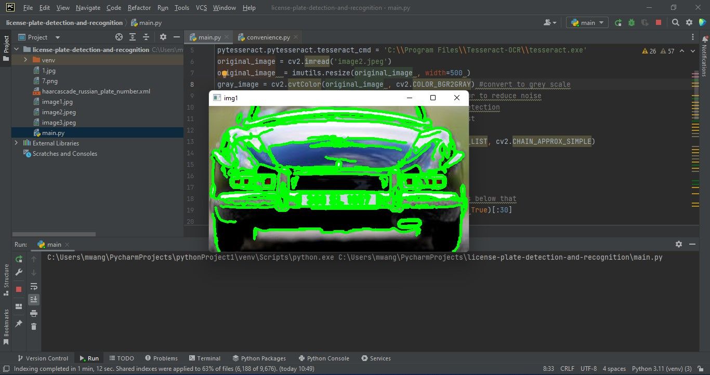The image size is (710, 375).
Task: Open Search Everywhere with the magnifier icon
Action: (x=676, y=22)
